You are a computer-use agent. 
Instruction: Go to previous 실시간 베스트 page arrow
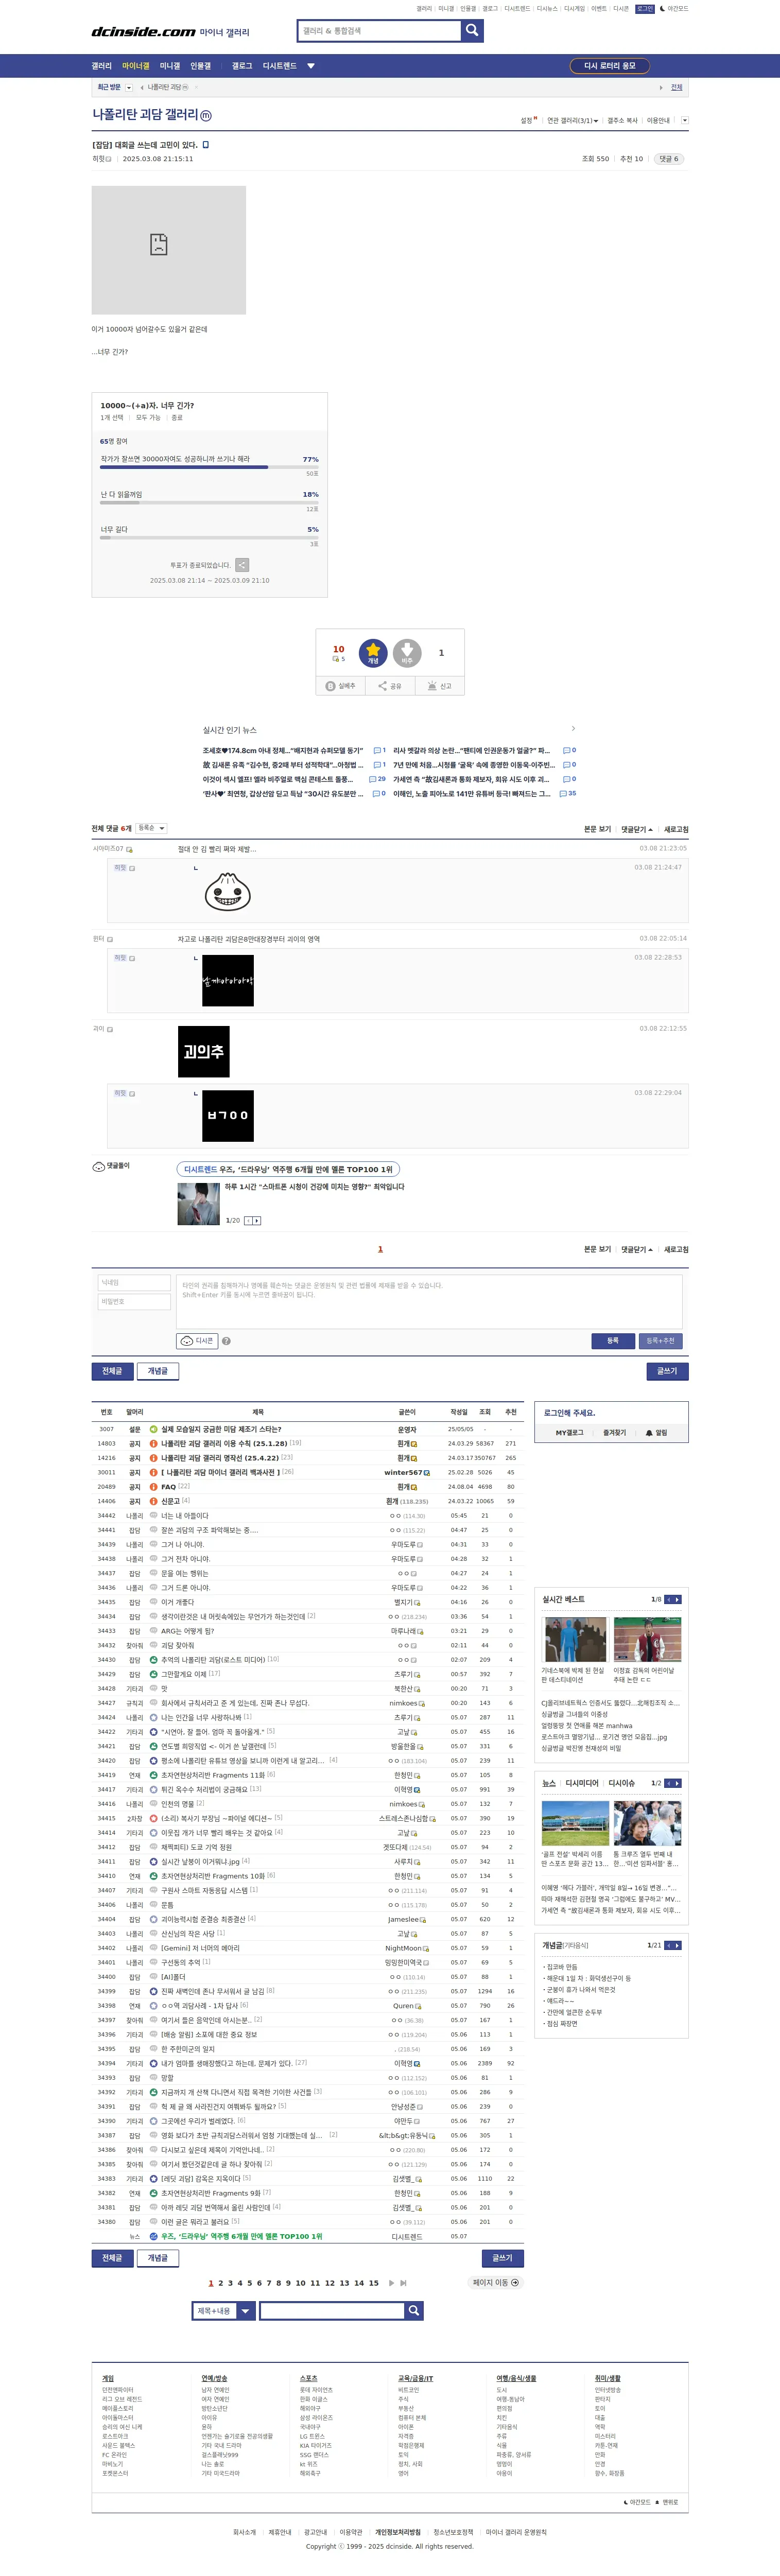pyautogui.click(x=669, y=1600)
